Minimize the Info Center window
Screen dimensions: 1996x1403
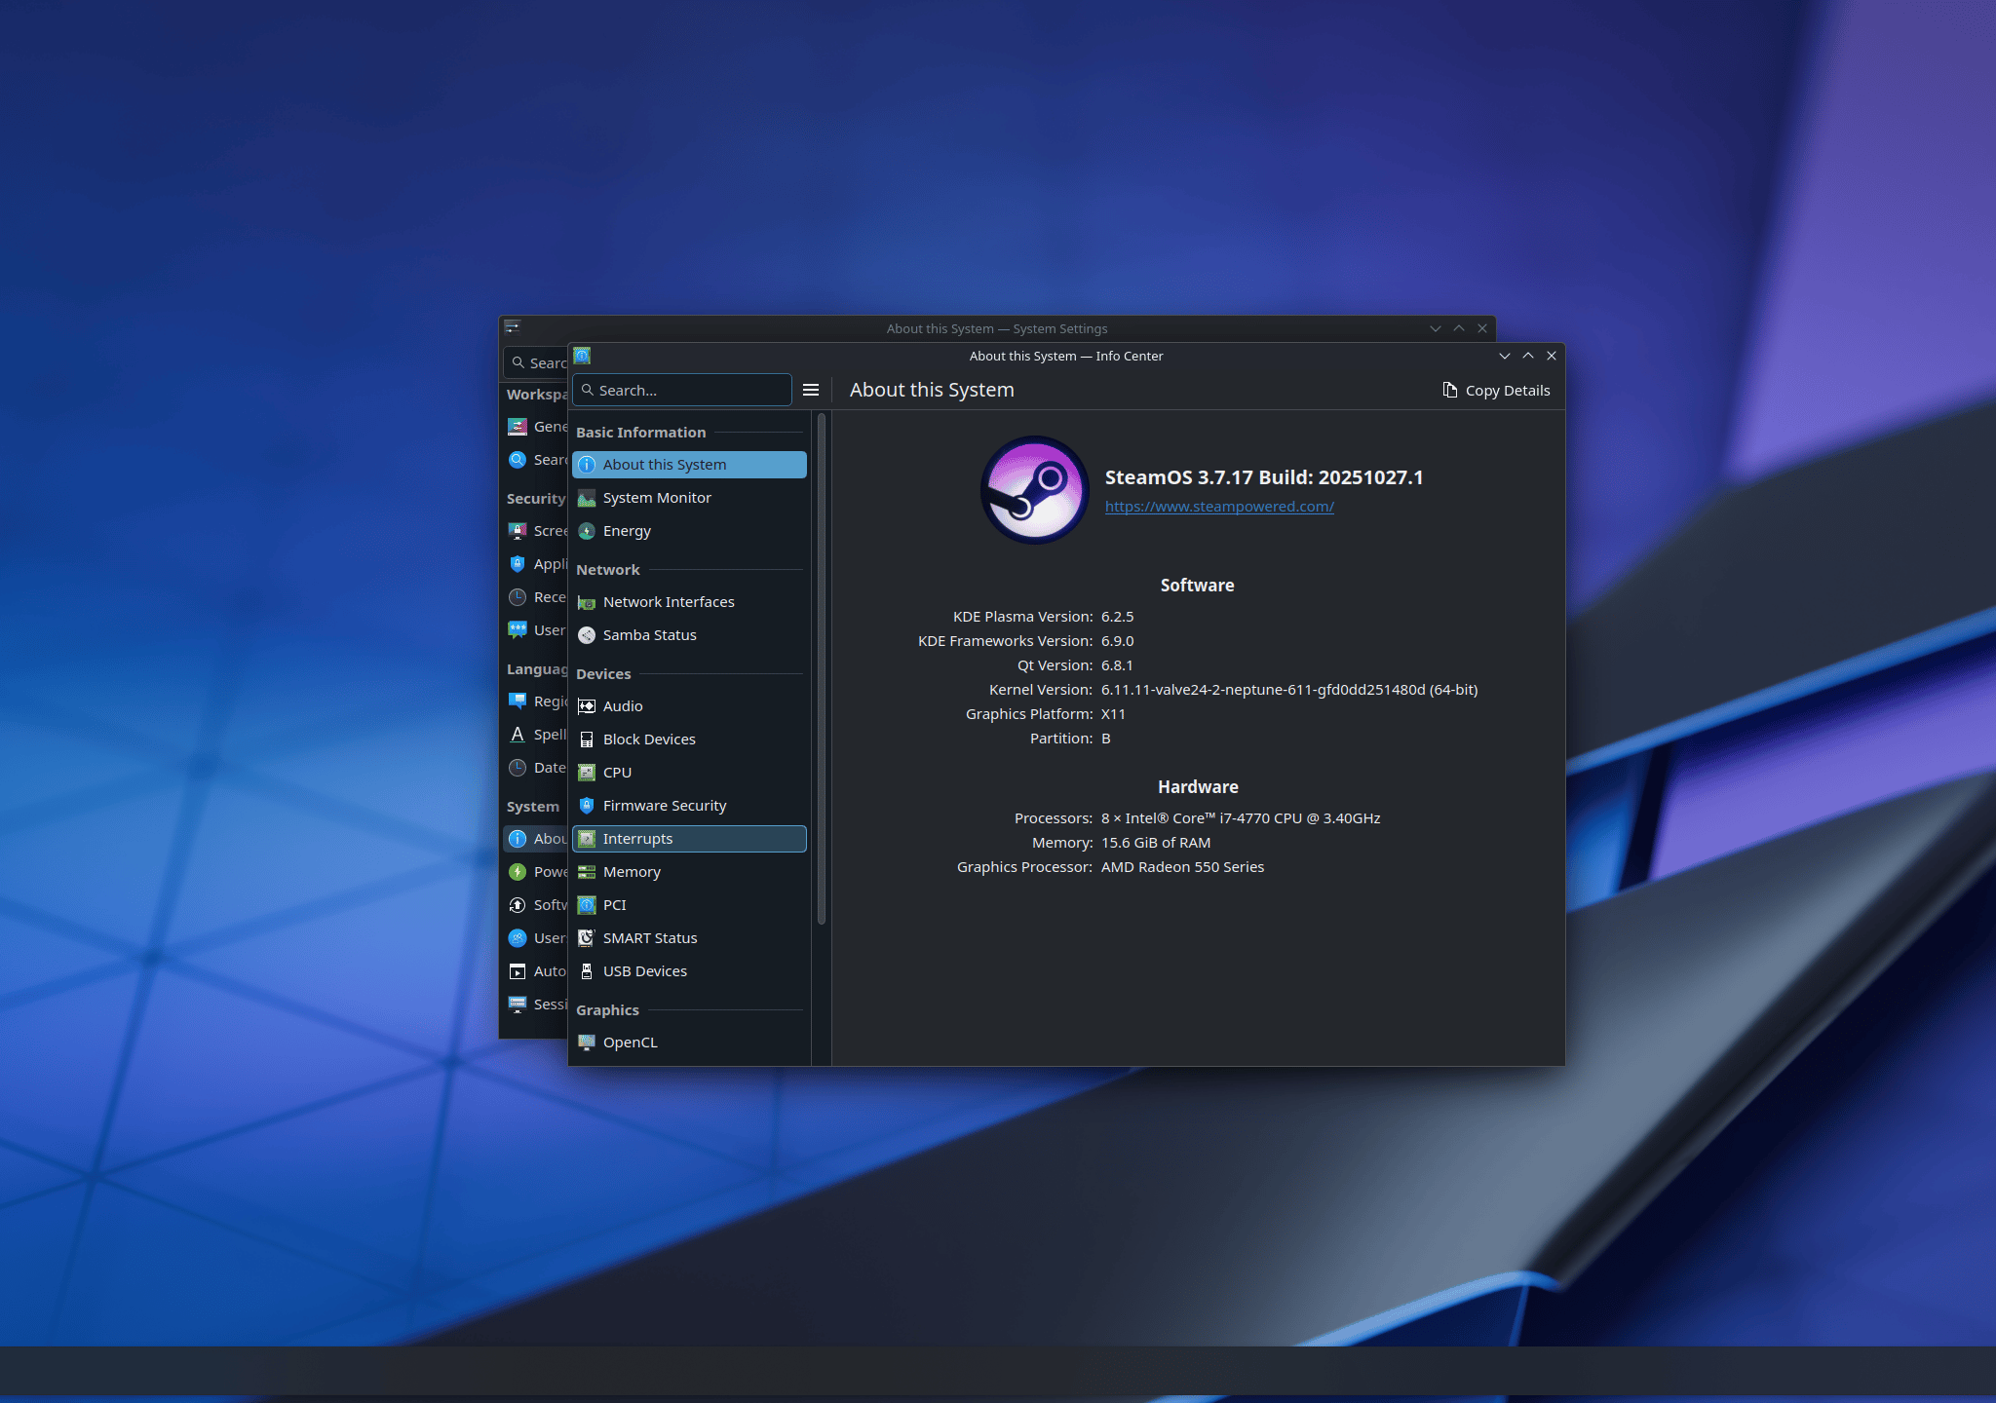point(1505,356)
